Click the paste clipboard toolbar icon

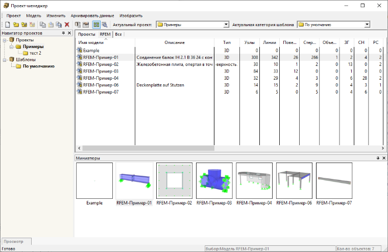pos(51,25)
